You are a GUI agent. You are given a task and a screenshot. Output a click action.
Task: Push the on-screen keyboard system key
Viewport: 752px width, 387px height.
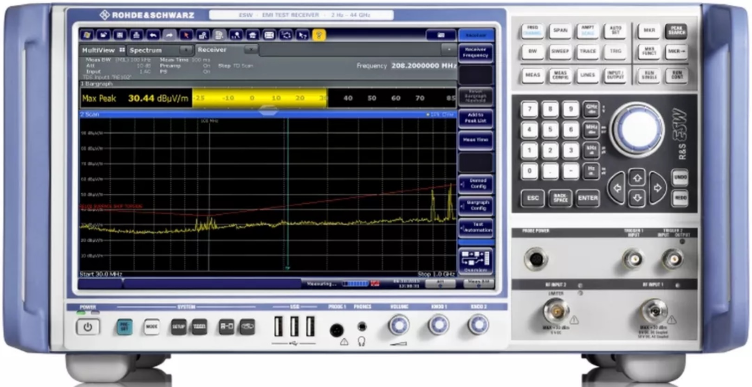pos(200,327)
